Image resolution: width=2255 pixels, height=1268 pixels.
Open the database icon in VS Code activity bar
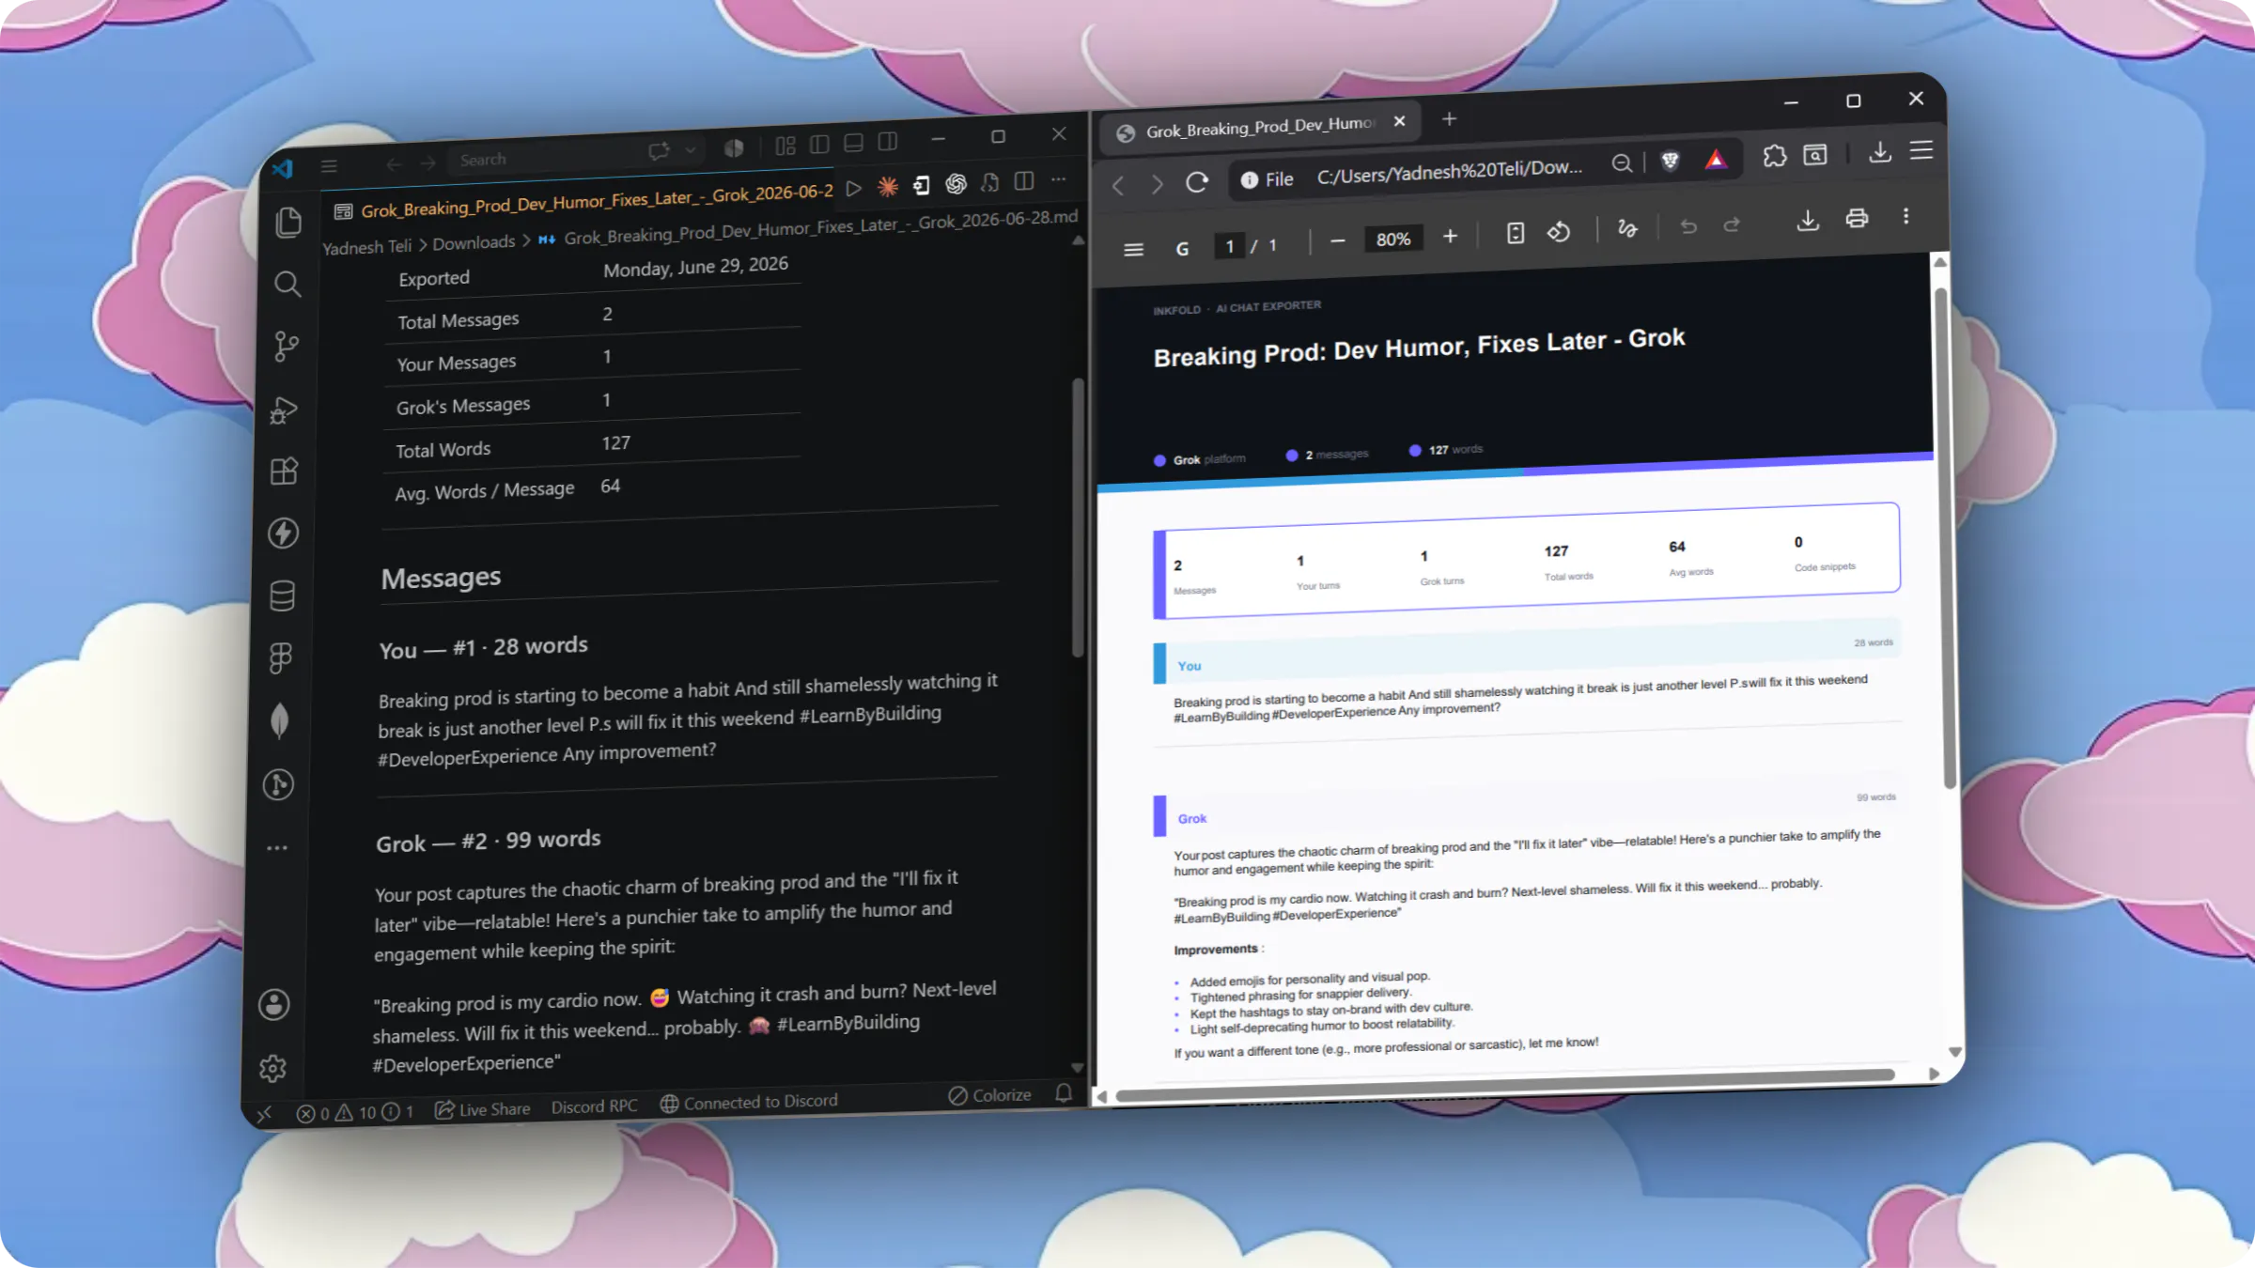pos(282,595)
